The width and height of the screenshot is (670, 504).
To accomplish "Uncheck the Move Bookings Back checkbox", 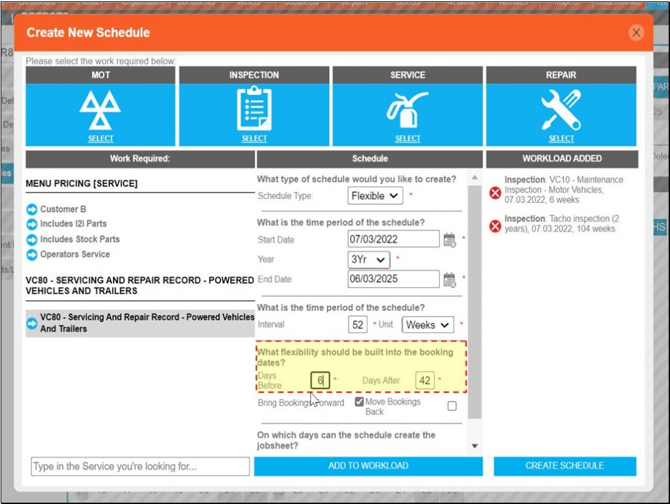I will point(359,401).
